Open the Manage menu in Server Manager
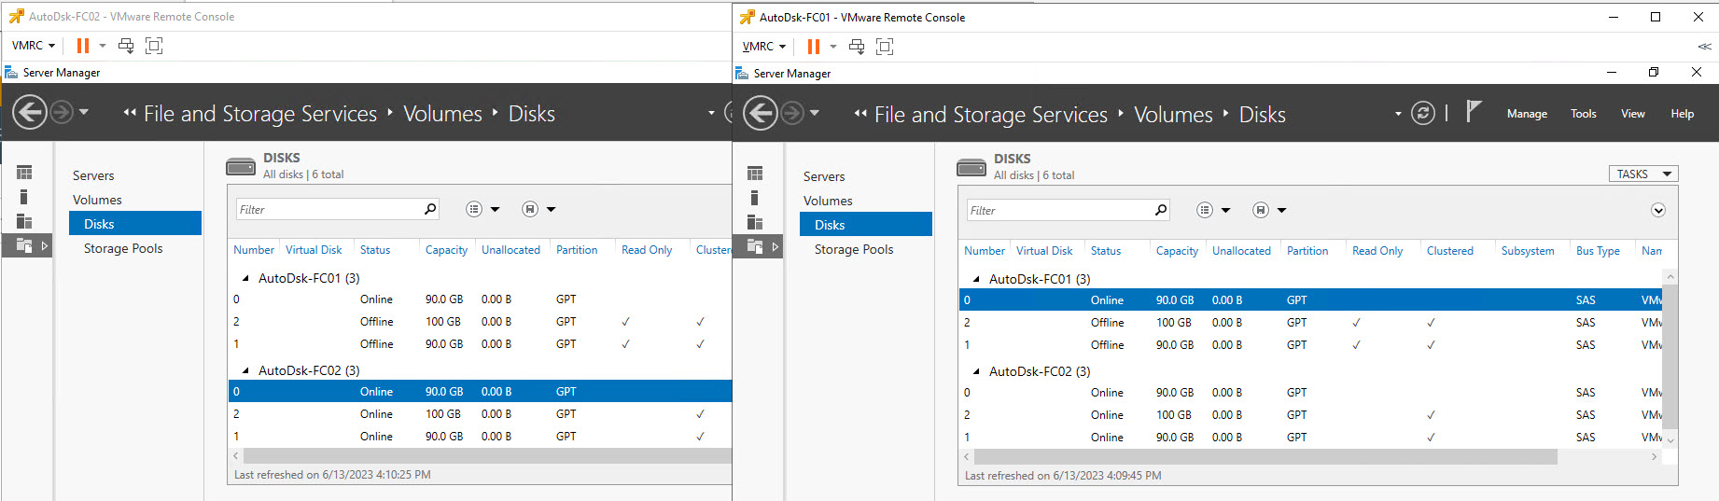This screenshot has height=501, width=1719. (1527, 114)
